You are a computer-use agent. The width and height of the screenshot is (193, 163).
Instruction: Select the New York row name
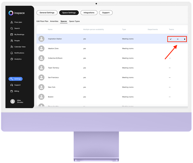pos(52,87)
